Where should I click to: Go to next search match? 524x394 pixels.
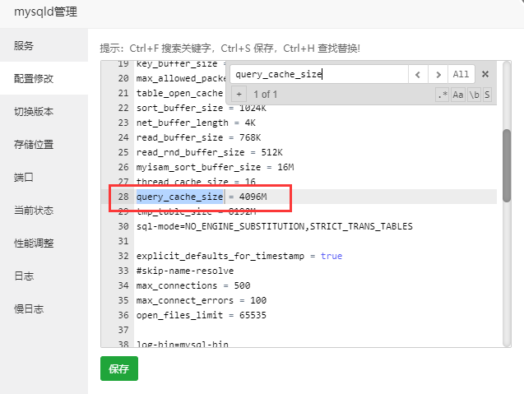coord(438,74)
